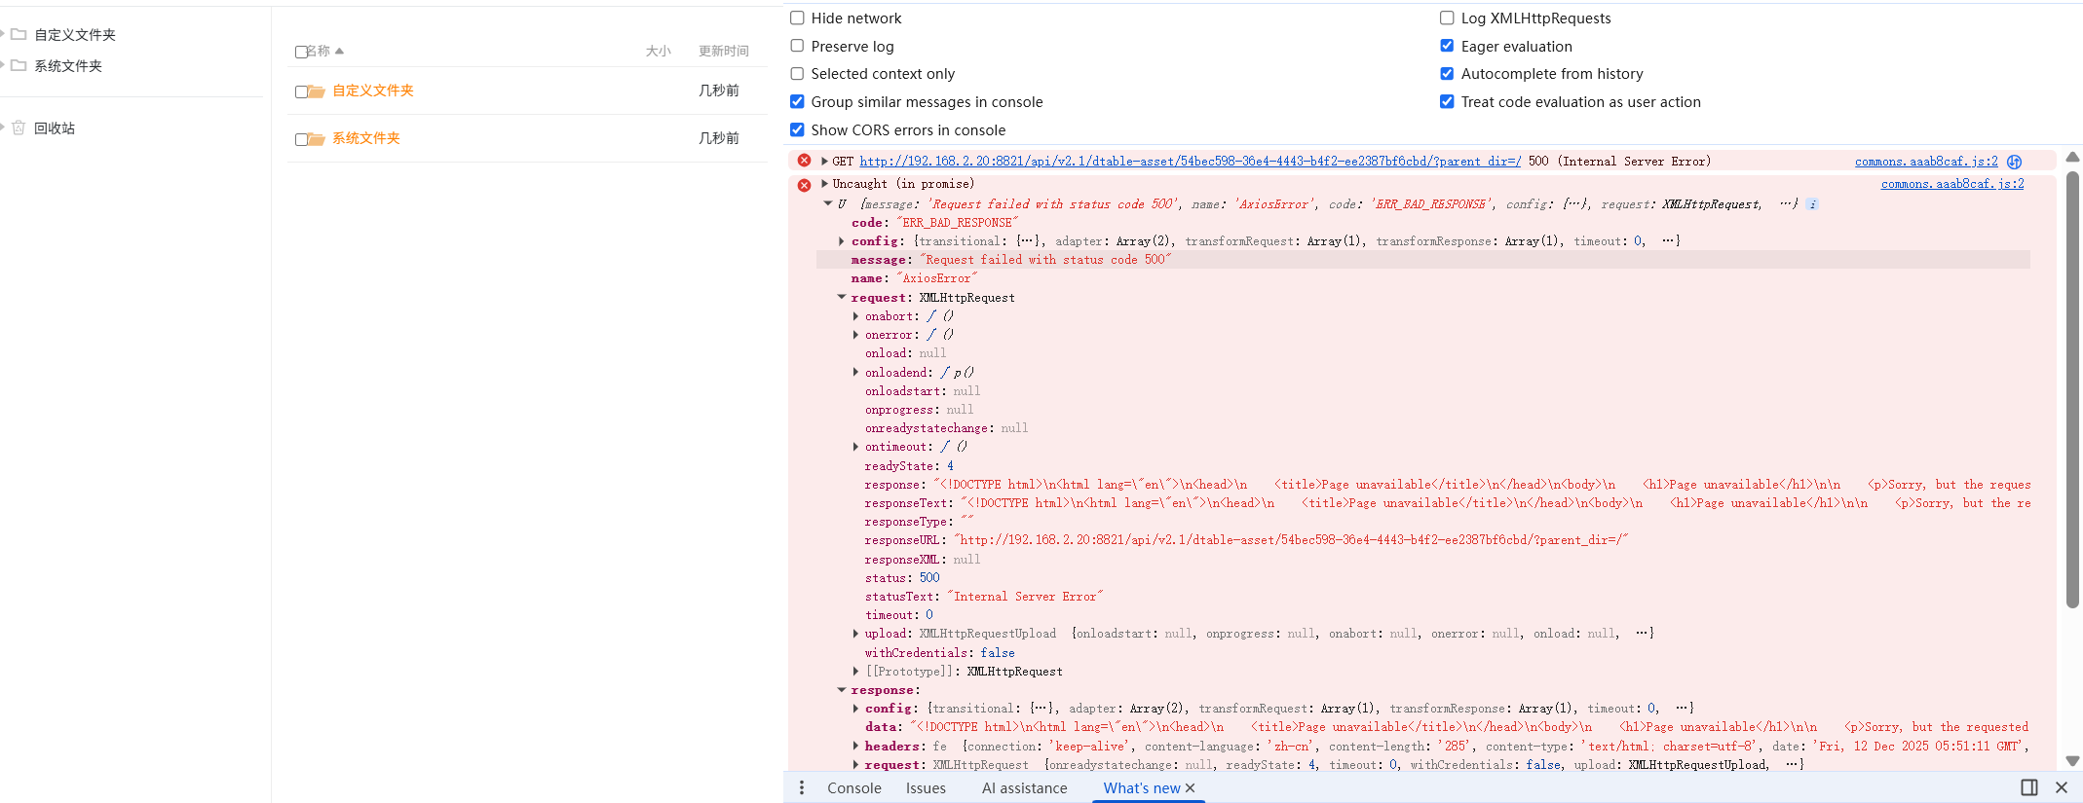Open the drawer three-dot menu beside Console tab
This screenshot has height=803, width=2083.
click(801, 787)
